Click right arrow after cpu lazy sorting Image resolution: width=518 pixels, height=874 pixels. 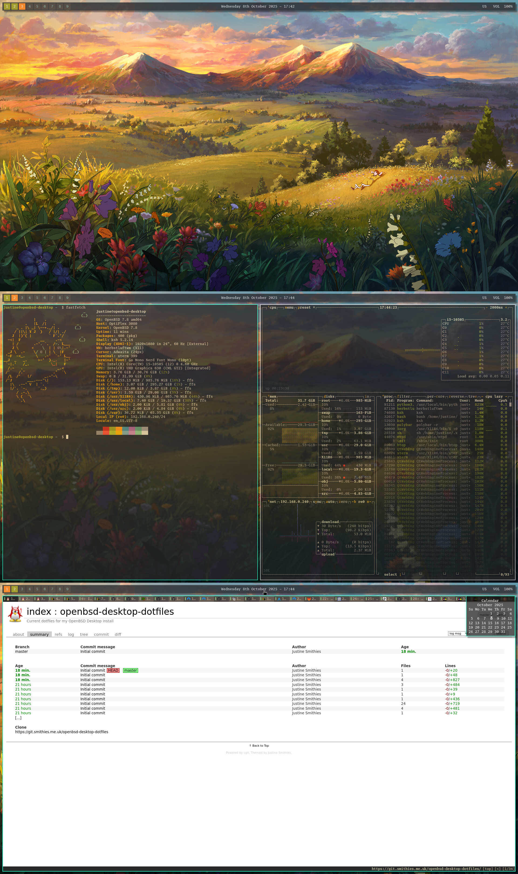(x=506, y=396)
